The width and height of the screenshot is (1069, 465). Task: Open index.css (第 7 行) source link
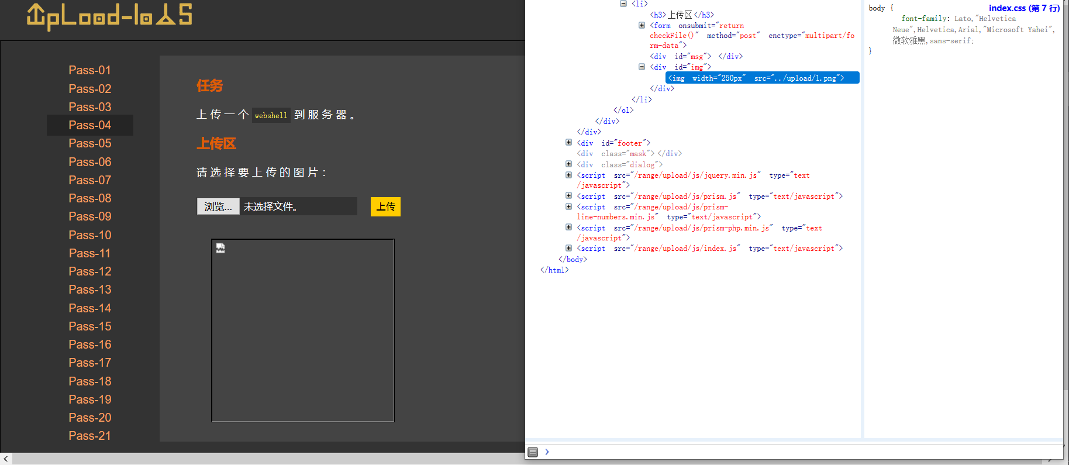pyautogui.click(x=1024, y=8)
